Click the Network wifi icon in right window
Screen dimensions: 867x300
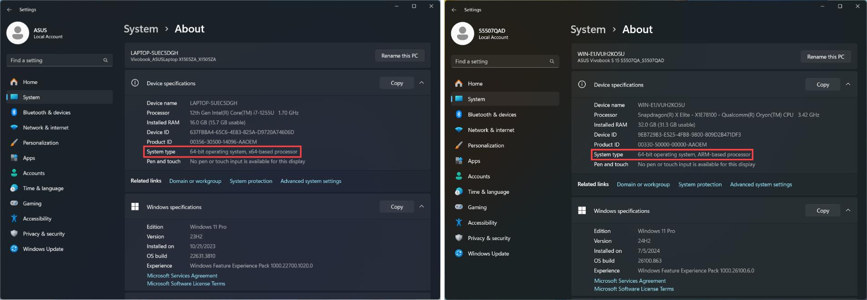point(458,130)
